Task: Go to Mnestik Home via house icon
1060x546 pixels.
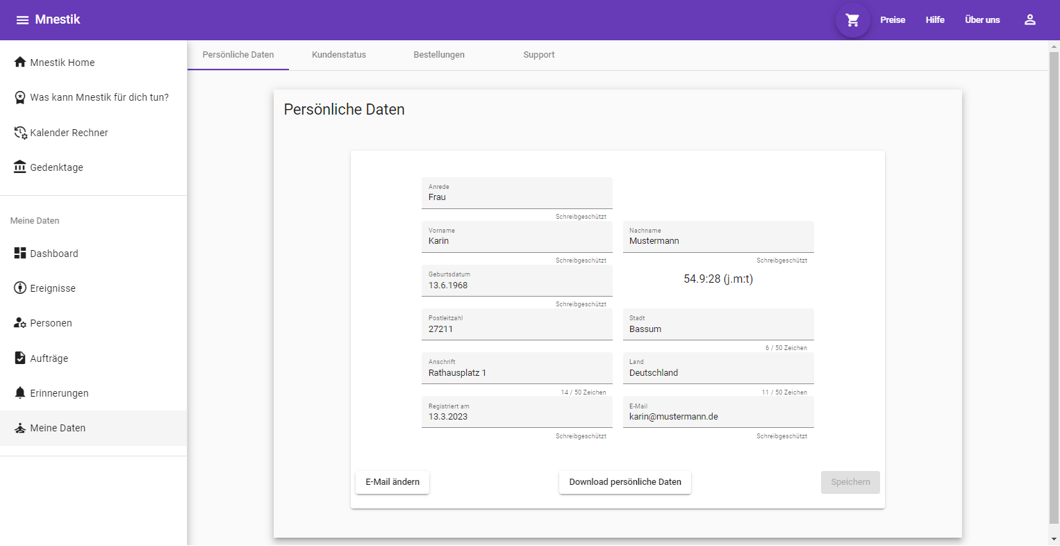Action: pos(20,63)
